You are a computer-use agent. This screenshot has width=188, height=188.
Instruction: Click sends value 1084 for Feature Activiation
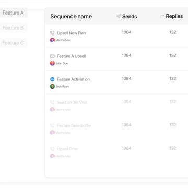pyautogui.click(x=126, y=79)
